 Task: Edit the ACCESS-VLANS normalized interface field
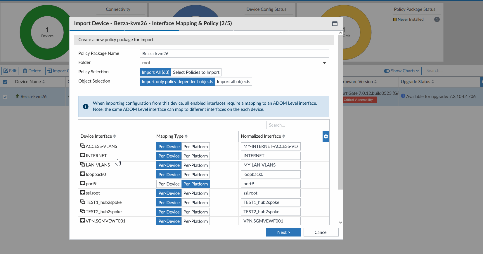coord(271,146)
